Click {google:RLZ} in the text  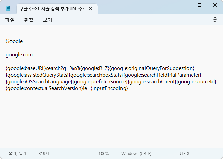95,68
